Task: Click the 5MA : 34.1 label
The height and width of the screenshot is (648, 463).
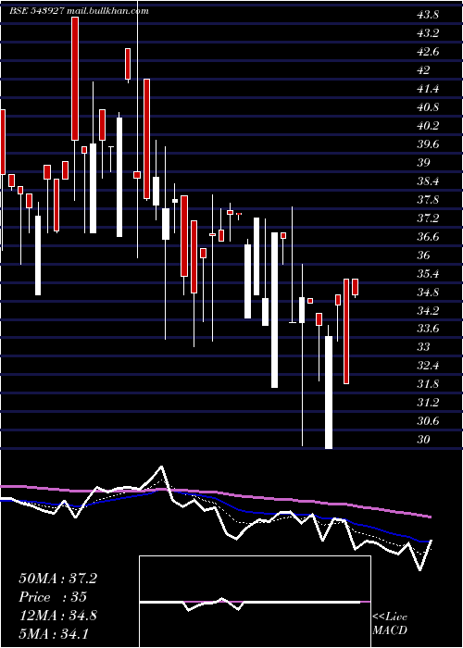Action: click(x=53, y=633)
